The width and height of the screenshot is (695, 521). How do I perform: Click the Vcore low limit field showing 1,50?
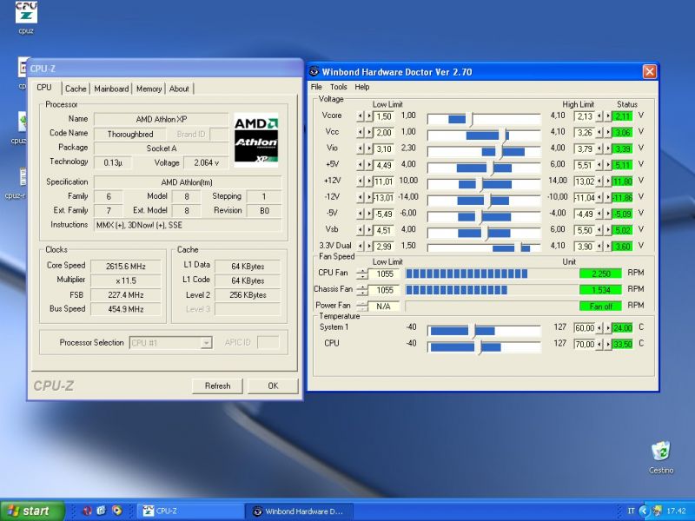(384, 116)
